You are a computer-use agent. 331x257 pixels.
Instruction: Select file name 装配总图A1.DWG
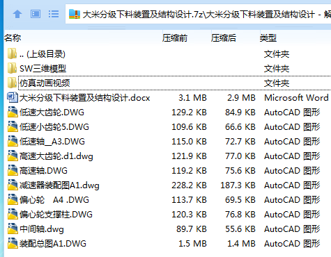tap(53, 244)
